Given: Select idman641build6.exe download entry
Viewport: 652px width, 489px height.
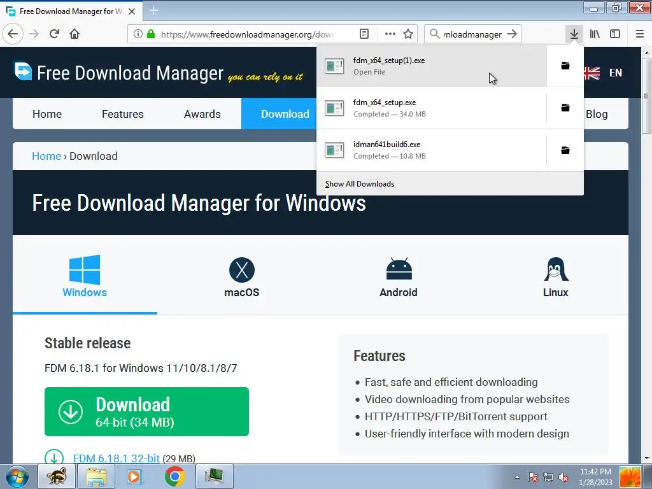Looking at the screenshot, I should 432,150.
